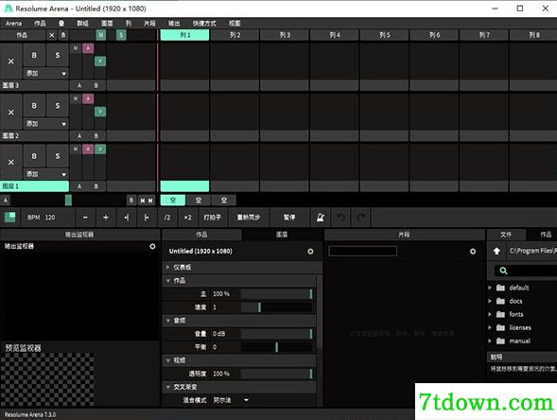
Task: Double the BPM with ×2
Action: click(x=187, y=218)
